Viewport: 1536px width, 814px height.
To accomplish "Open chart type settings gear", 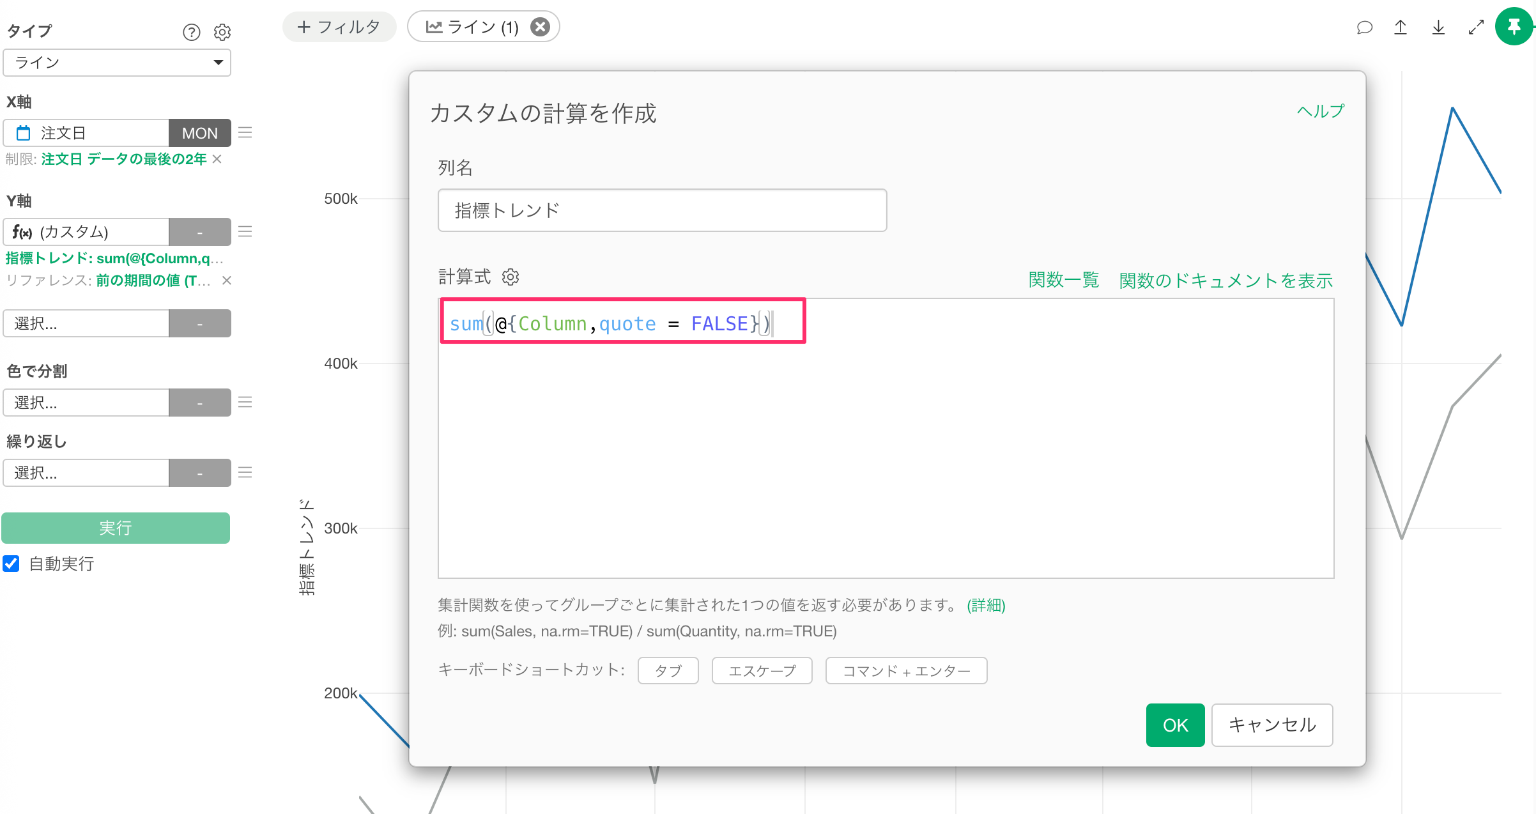I will coord(222,32).
